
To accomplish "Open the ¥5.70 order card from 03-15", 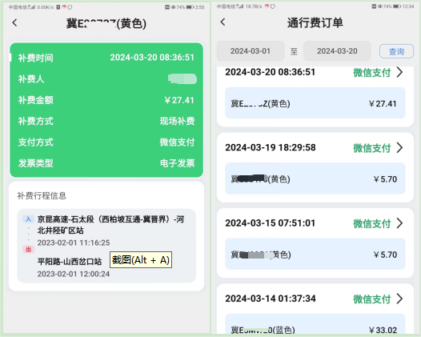I will pyautogui.click(x=315, y=254).
